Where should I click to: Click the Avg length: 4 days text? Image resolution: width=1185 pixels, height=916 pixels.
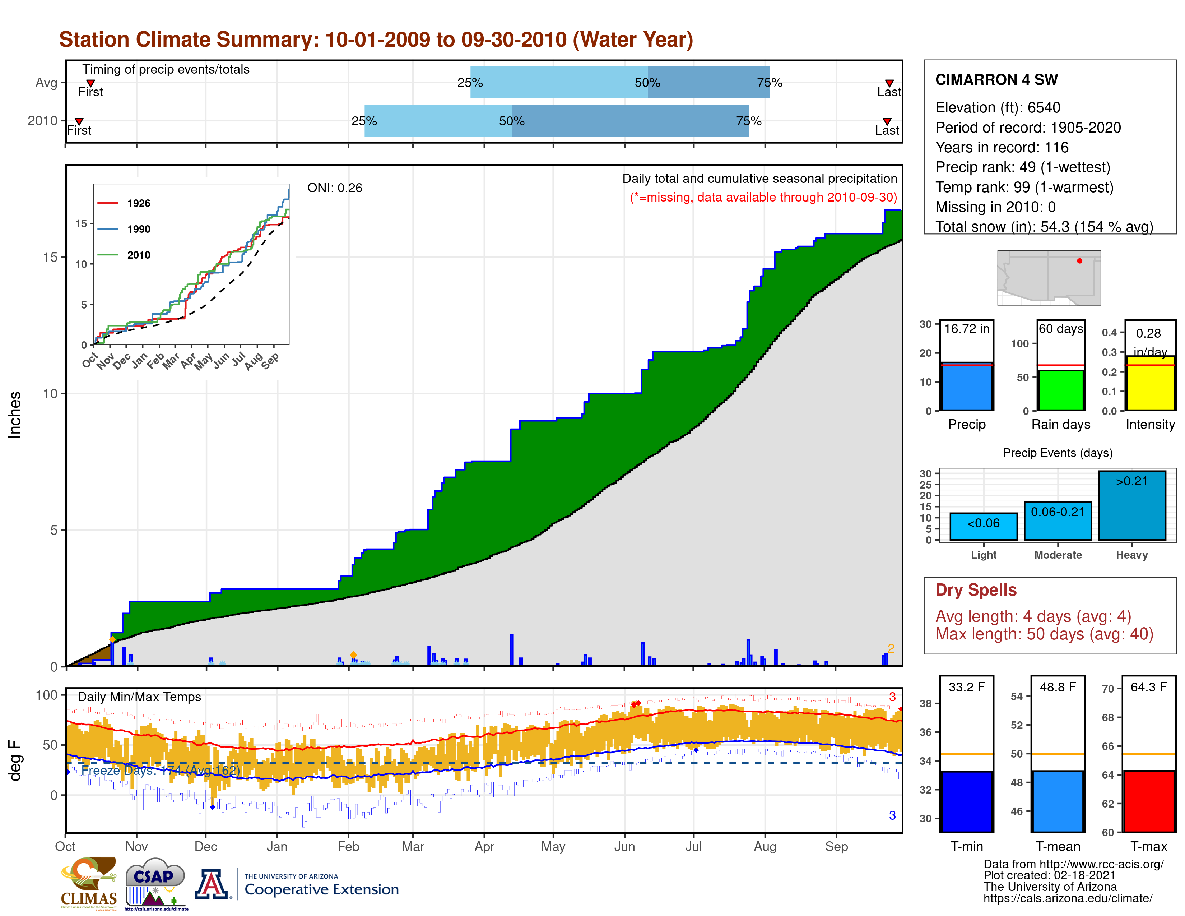[x=1033, y=616]
